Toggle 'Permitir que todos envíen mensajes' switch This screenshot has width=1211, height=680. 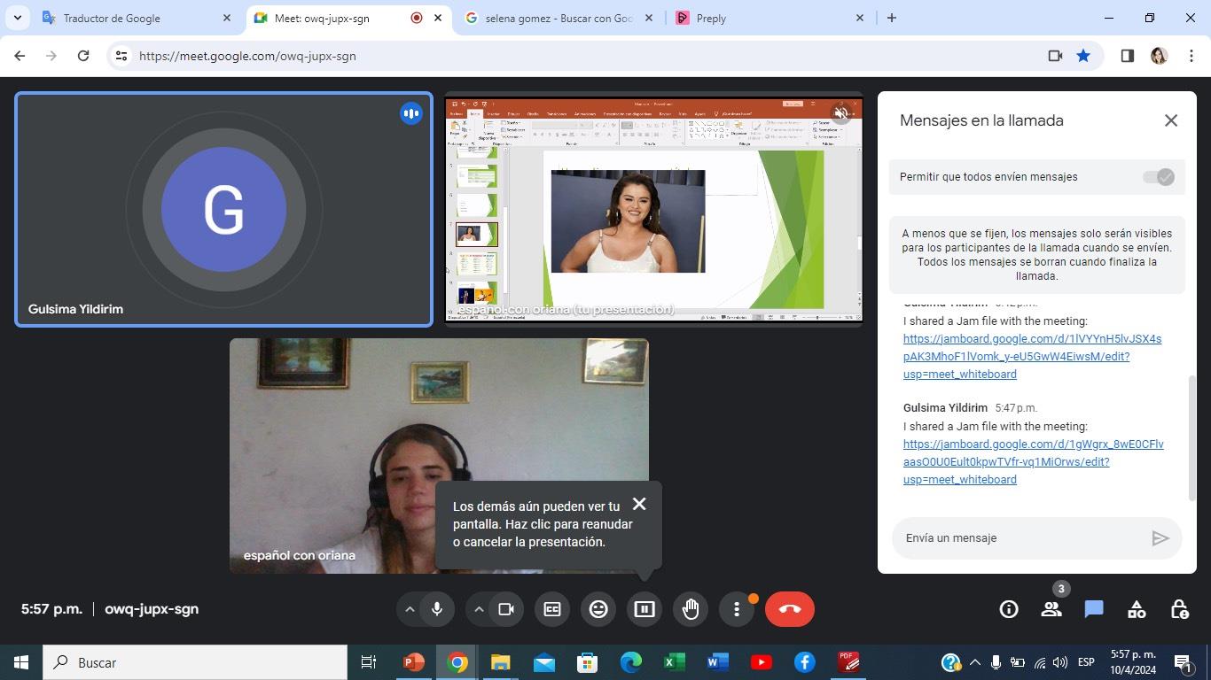coord(1158,177)
